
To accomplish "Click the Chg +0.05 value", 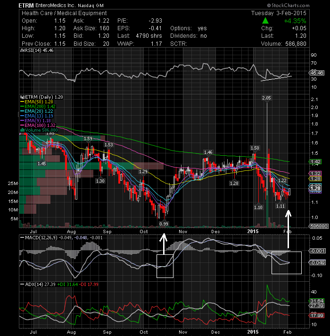I will (x=299, y=28).
